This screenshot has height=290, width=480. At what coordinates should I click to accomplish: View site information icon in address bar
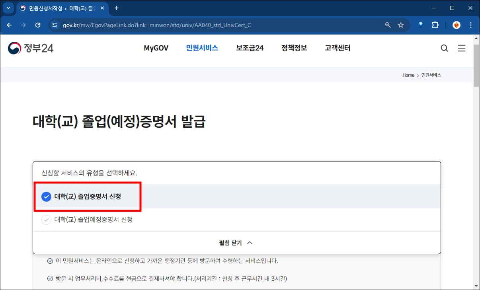(54, 25)
